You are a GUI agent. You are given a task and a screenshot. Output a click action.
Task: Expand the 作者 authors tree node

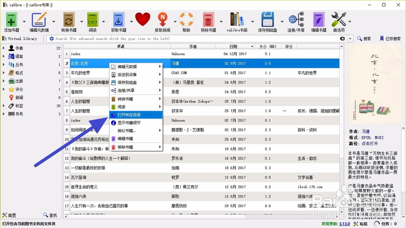point(4,48)
